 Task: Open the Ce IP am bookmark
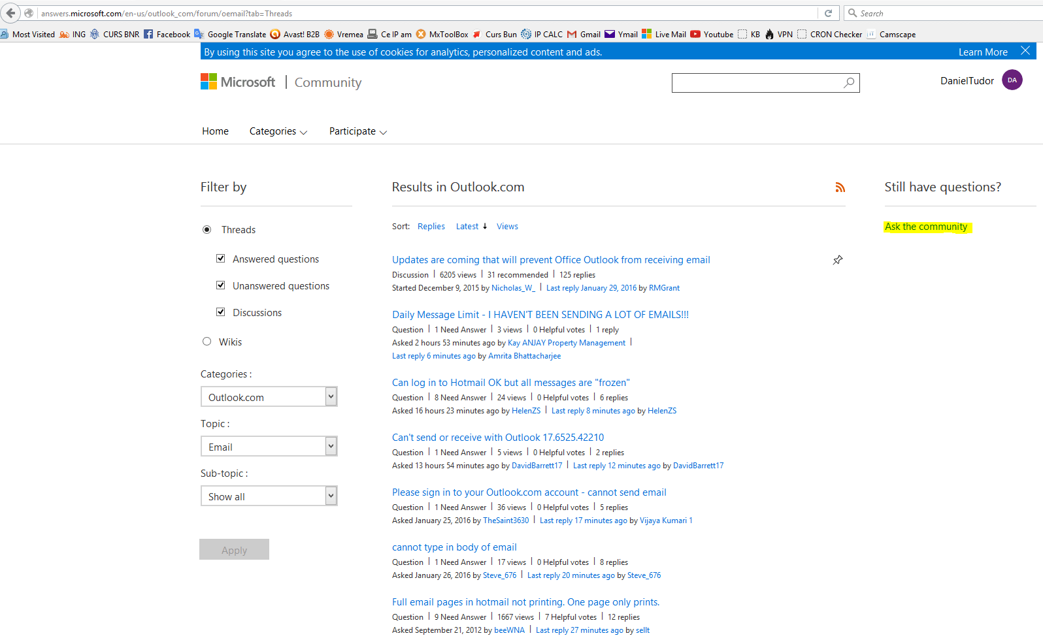[389, 35]
